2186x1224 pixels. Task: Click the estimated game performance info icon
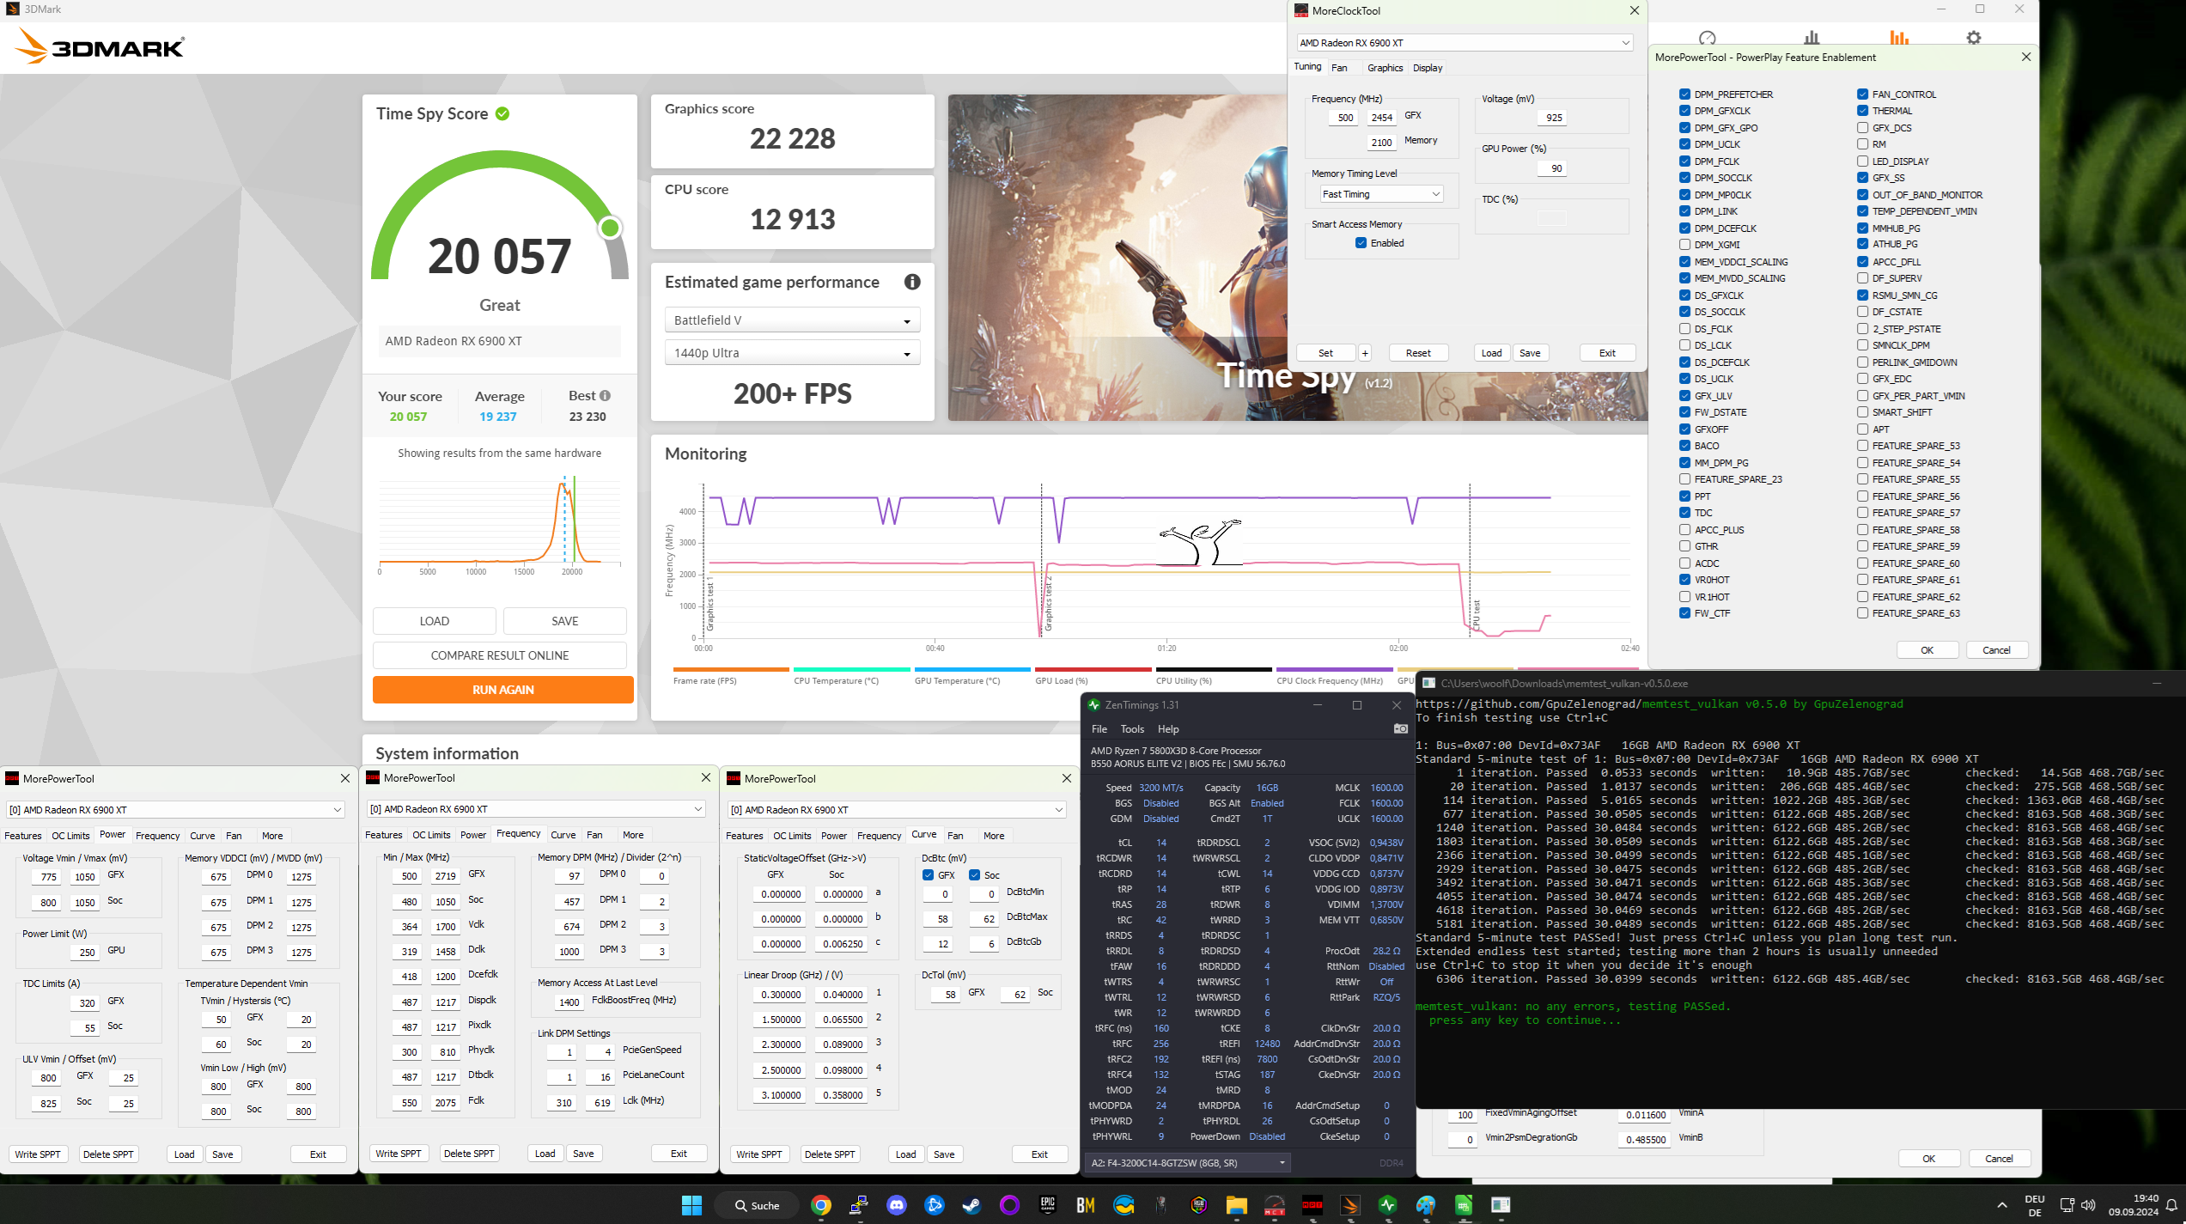[x=912, y=282]
